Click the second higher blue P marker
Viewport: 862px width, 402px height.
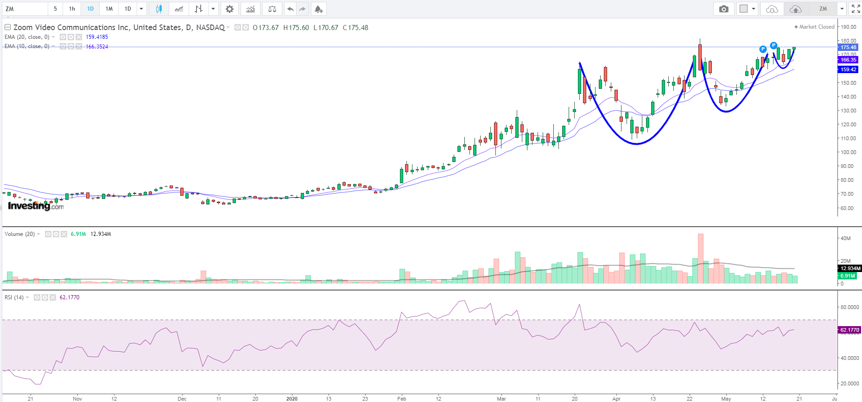tap(773, 45)
